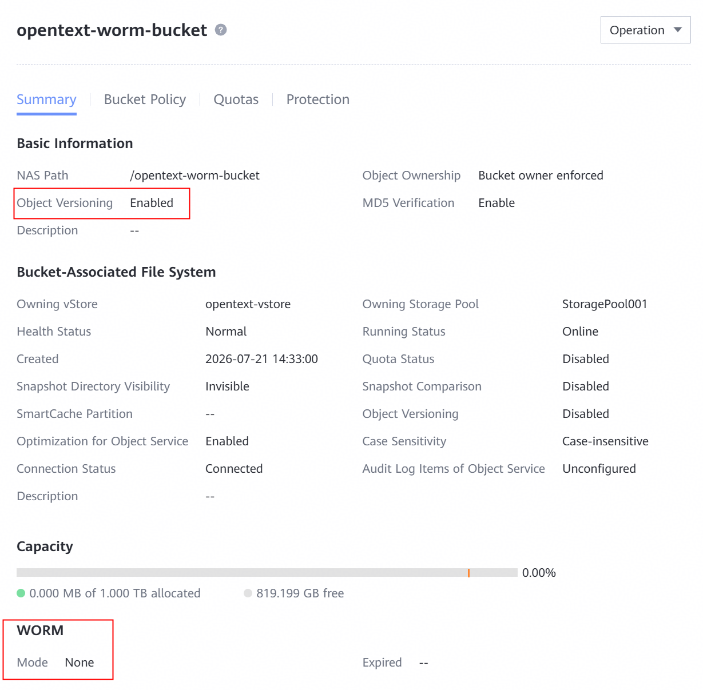Click the Operation dropdown arrow

click(678, 30)
